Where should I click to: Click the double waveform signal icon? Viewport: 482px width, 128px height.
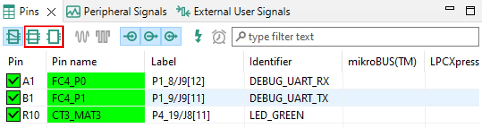click(103, 37)
